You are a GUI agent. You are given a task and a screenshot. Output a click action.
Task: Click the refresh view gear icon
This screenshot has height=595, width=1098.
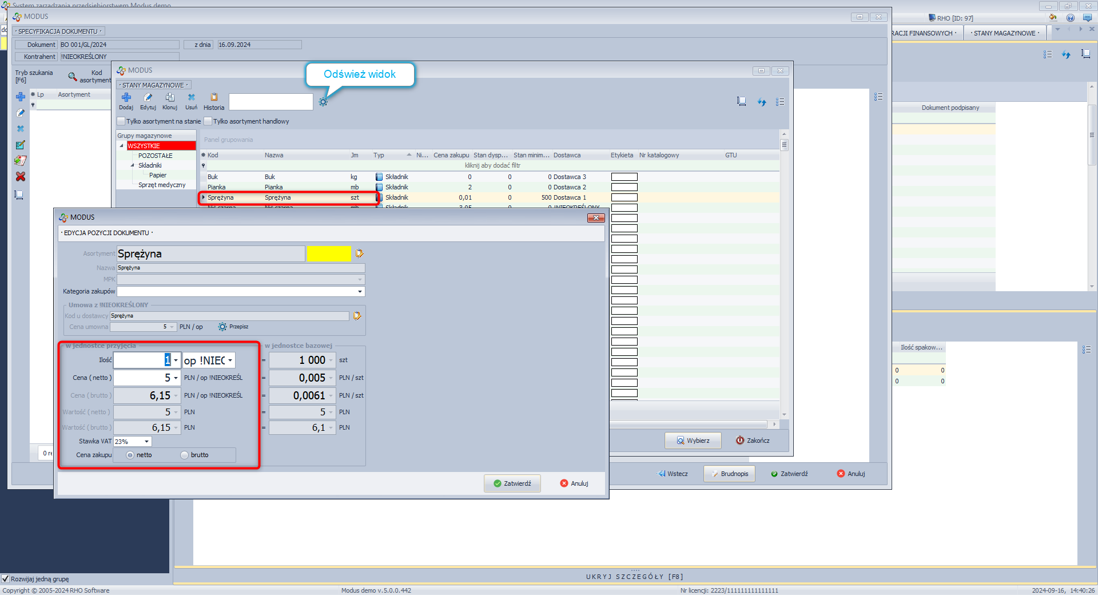coord(323,102)
